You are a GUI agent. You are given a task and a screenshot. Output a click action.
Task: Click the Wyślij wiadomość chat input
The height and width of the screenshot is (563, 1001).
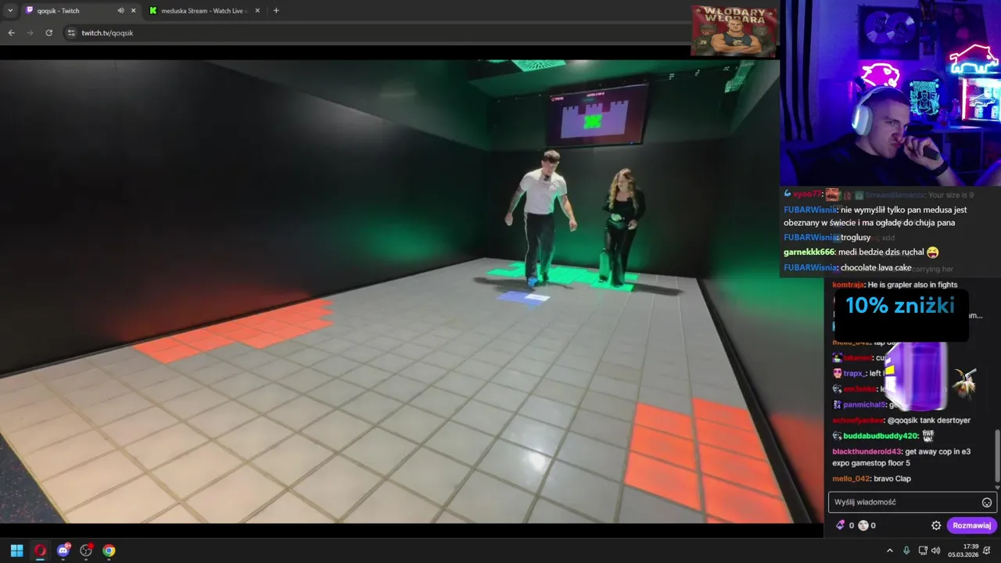(x=911, y=502)
